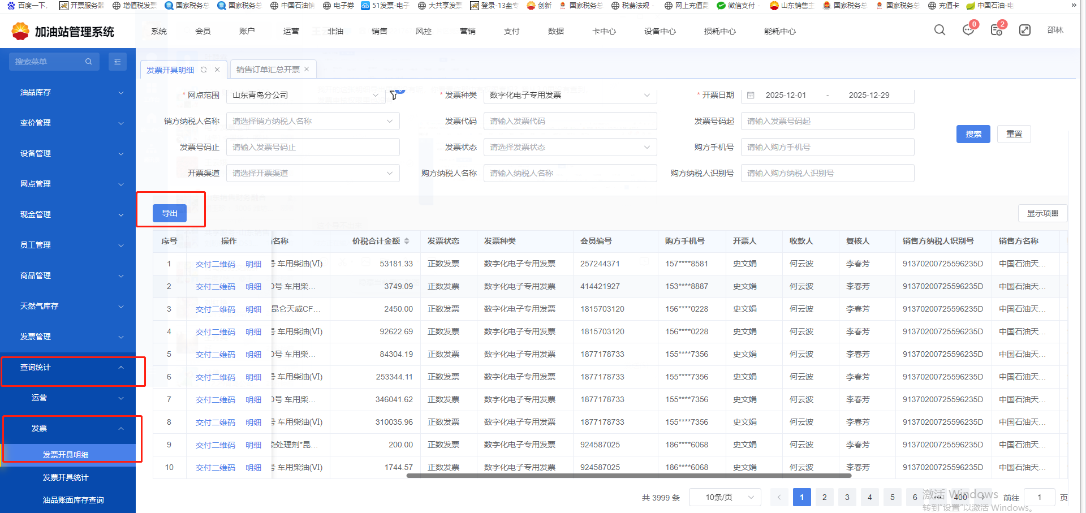
Task: Close the 销售订单汇总开票 tab
Action: pos(307,70)
